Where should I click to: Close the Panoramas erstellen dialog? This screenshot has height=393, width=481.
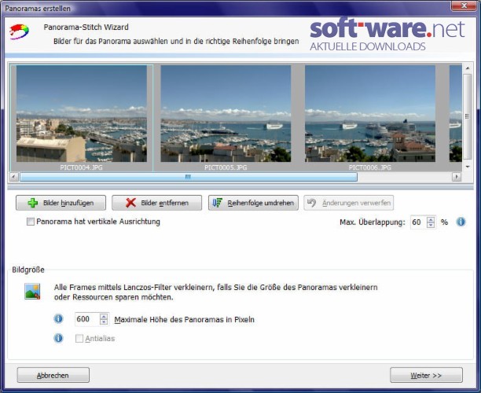point(464,6)
